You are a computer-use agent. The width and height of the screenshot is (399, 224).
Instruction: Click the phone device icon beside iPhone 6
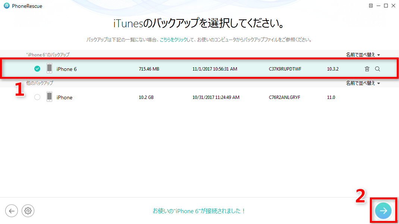tap(49, 69)
